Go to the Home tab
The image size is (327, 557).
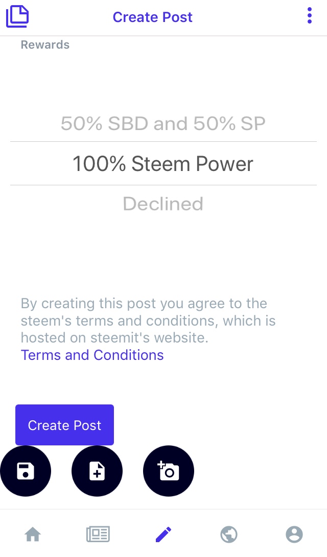33,534
